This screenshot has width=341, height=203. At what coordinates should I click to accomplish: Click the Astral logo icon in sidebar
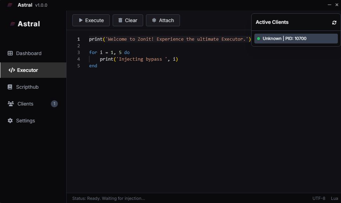pyautogui.click(x=13, y=24)
